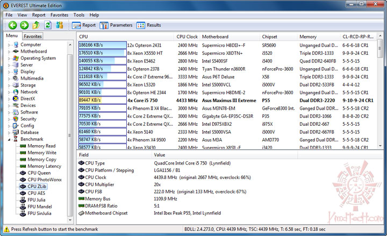
Task: Select the Devices icon in tree
Action: pos(16,105)
